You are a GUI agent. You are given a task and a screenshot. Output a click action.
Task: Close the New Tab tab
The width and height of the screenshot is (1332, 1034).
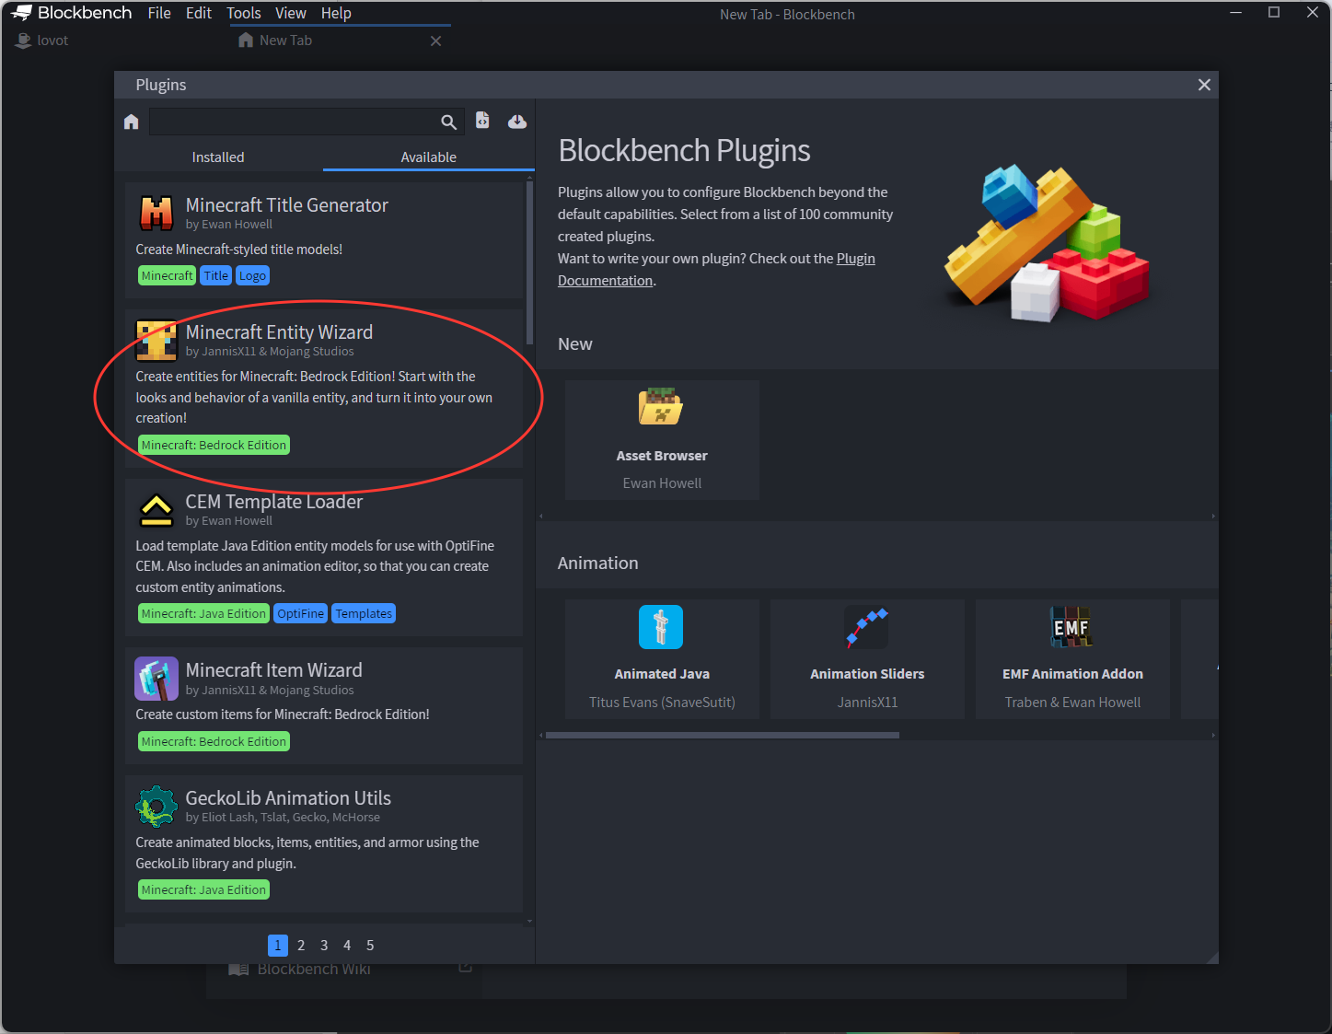coord(436,41)
